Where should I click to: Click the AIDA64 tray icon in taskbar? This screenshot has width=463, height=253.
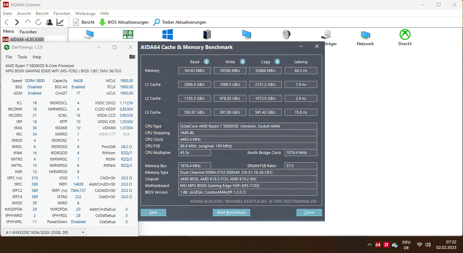click(378, 245)
